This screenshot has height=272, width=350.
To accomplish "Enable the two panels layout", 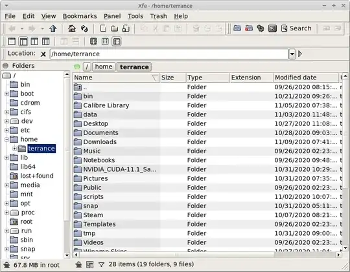I will click(x=34, y=41).
